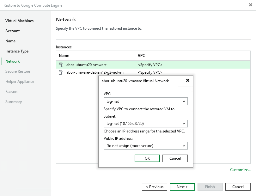Click the VPC column header
256x196 pixels.
(x=141, y=56)
